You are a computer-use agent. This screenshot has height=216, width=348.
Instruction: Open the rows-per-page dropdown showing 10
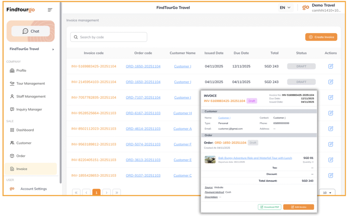[x=327, y=193]
